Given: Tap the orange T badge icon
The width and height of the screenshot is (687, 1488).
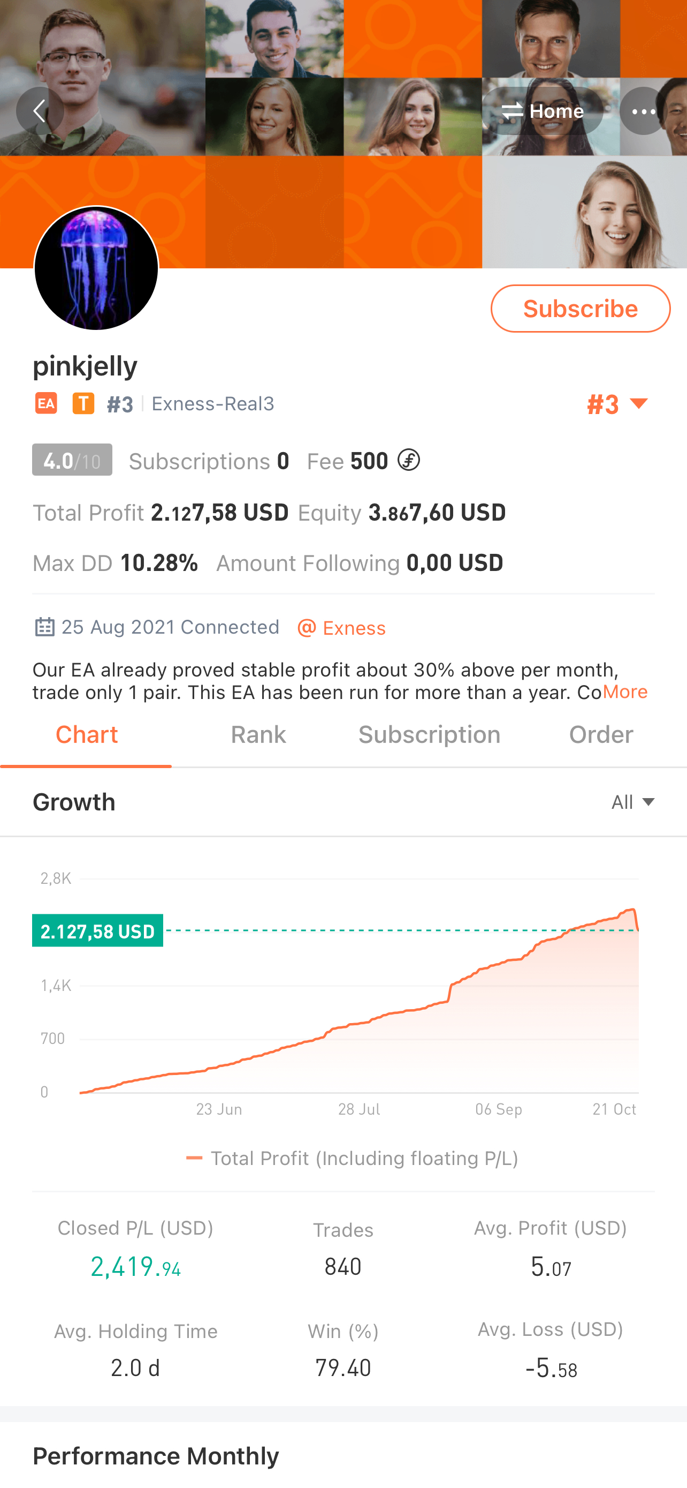Looking at the screenshot, I should pyautogui.click(x=83, y=403).
